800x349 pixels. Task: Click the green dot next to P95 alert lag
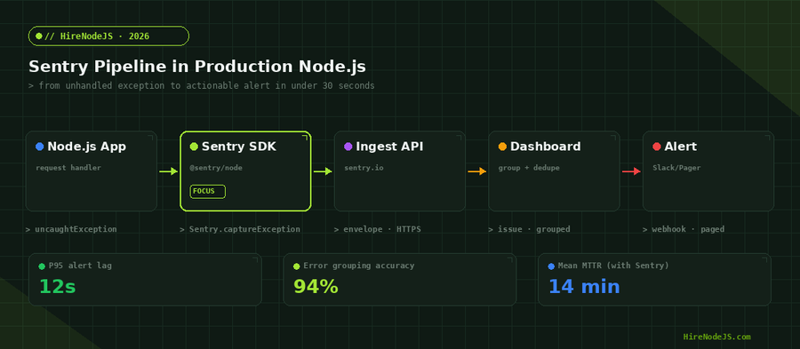coord(42,266)
